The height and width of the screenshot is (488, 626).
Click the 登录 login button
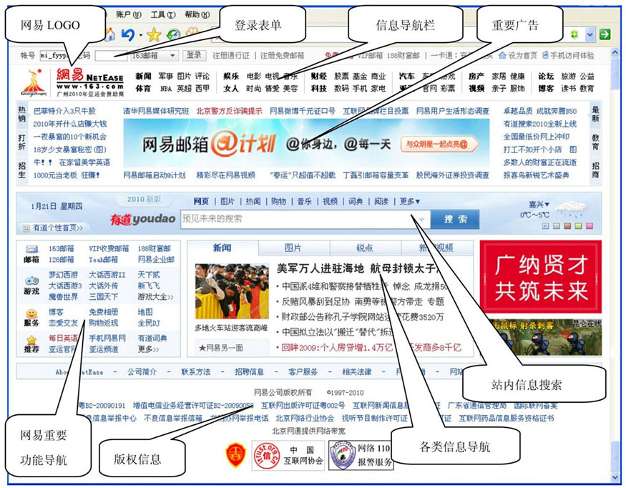pos(194,55)
